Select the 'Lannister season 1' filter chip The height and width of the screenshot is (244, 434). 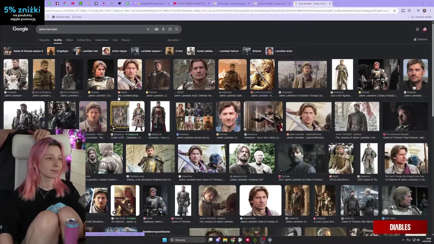147,51
